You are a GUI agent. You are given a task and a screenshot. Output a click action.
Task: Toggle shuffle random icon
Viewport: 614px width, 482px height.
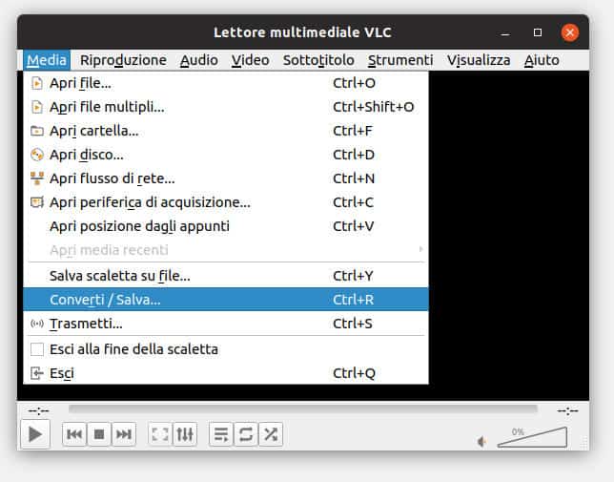(271, 434)
